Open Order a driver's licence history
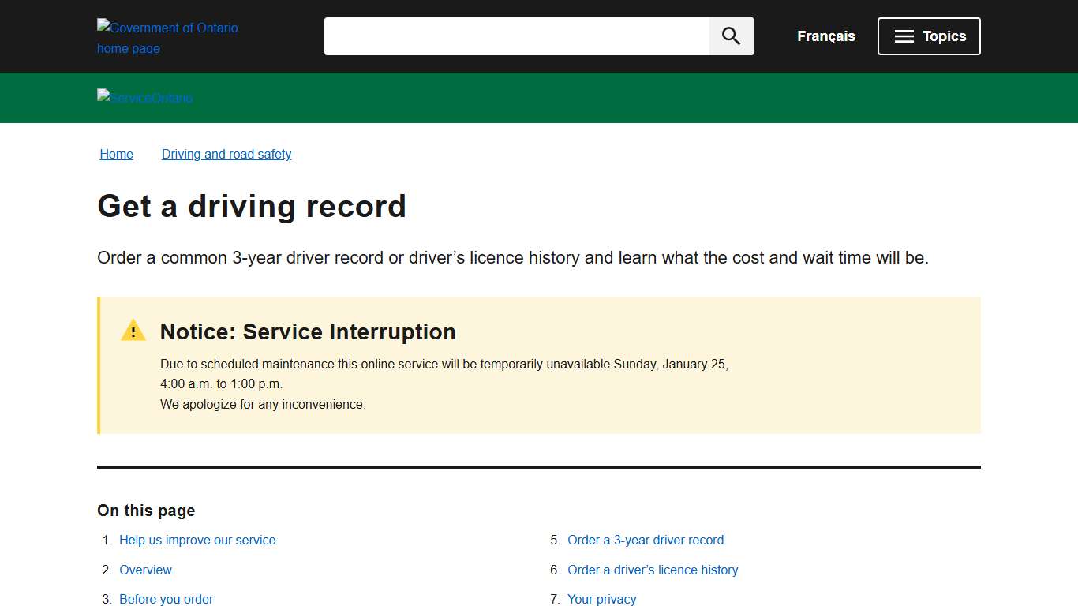Image resolution: width=1078 pixels, height=606 pixels. coord(653,570)
